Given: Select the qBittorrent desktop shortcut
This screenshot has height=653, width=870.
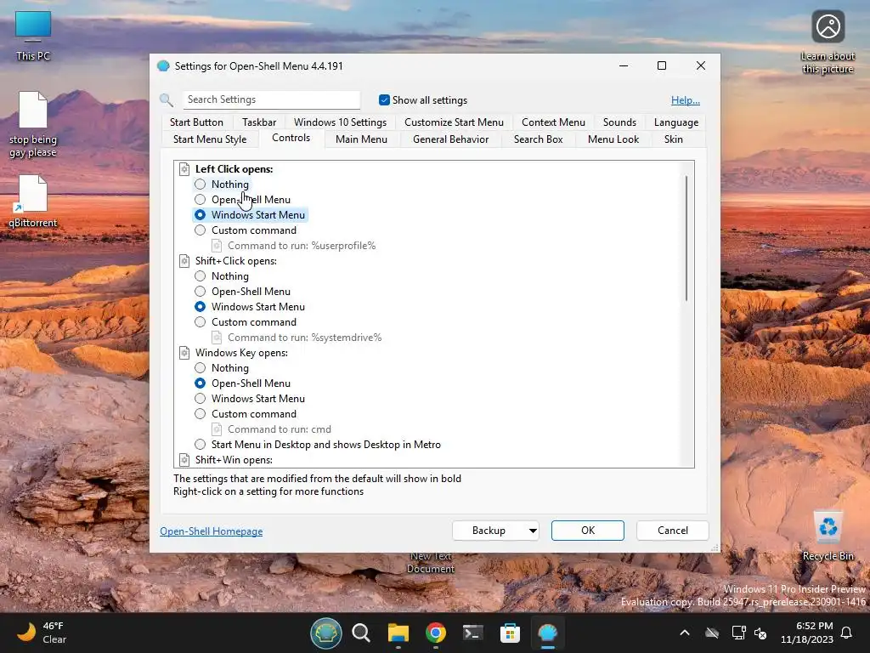Looking at the screenshot, I should point(33,201).
